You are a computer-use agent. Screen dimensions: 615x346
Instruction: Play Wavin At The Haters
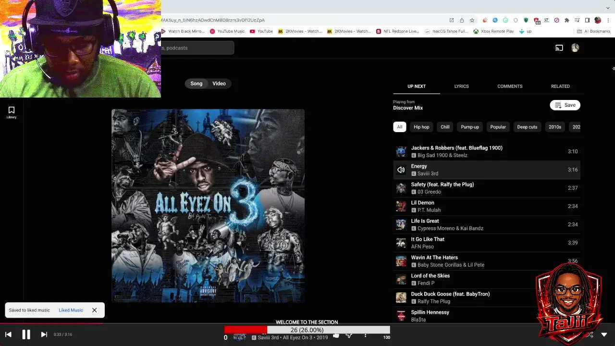click(x=487, y=261)
